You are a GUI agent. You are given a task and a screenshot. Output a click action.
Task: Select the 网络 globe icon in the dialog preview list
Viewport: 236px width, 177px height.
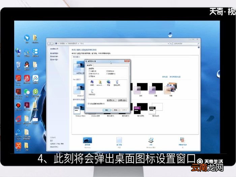point(109,83)
